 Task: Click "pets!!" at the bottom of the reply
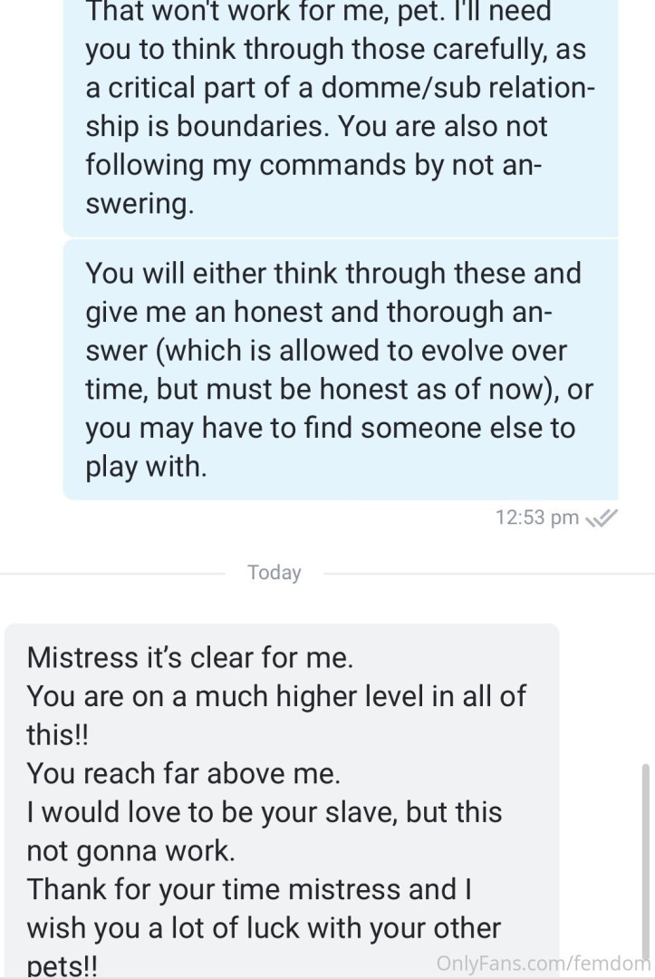pos(62,964)
